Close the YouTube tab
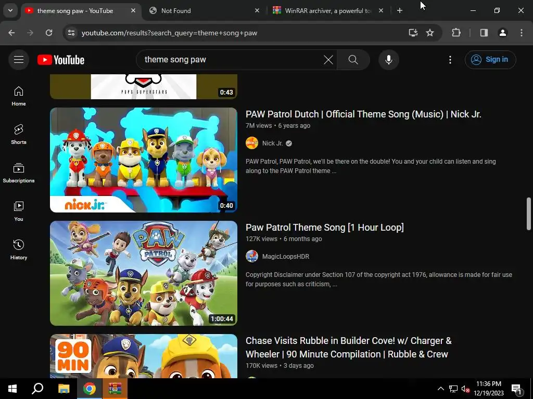The width and height of the screenshot is (533, 399). (x=133, y=10)
